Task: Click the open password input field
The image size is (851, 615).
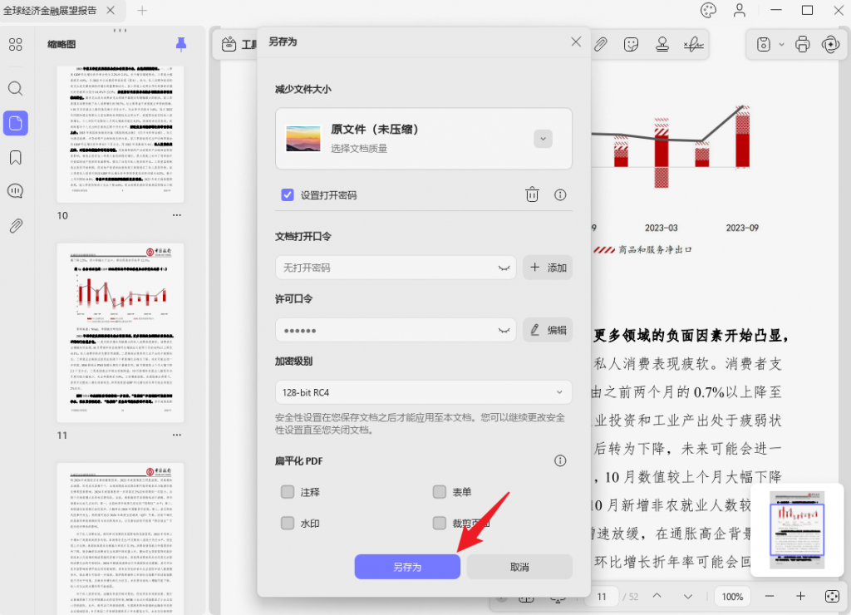Action: [396, 268]
